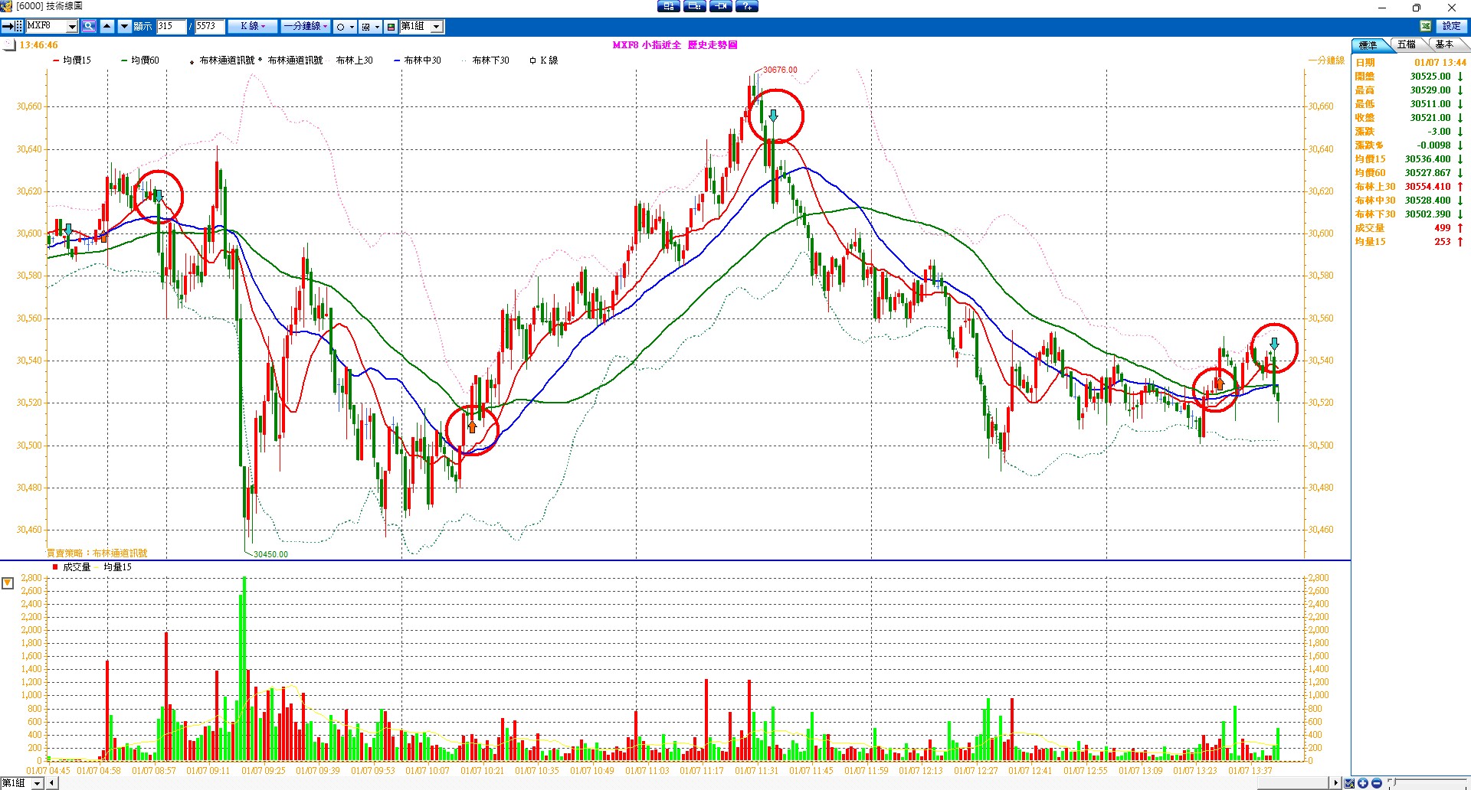Switch to the 五檔 tab
1471x790 pixels.
(x=1406, y=45)
